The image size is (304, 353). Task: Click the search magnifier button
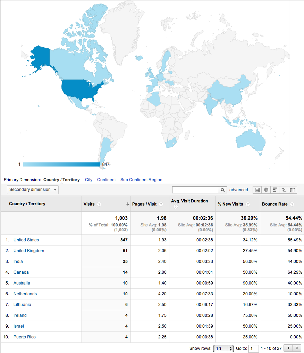[222, 190]
